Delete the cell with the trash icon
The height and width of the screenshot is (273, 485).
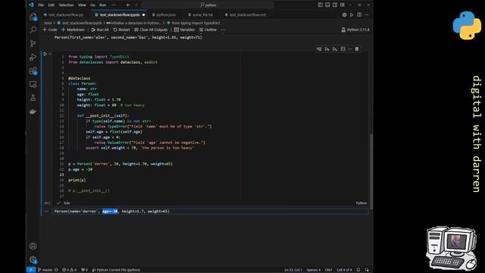click(357, 49)
